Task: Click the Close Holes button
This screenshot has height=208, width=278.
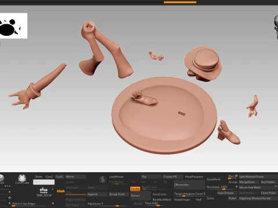Action: point(268,193)
